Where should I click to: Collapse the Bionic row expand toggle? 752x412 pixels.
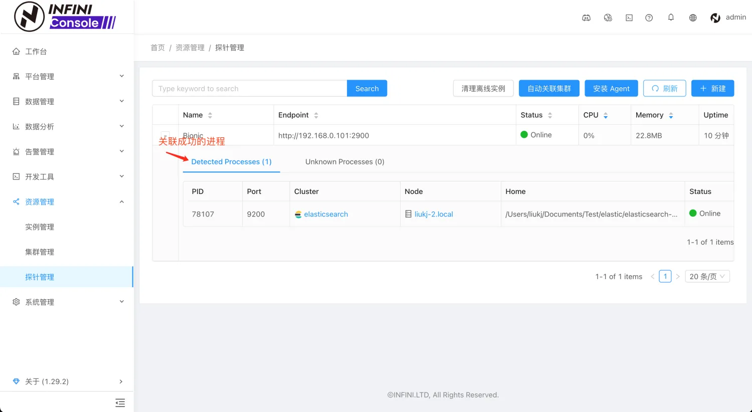[165, 135]
